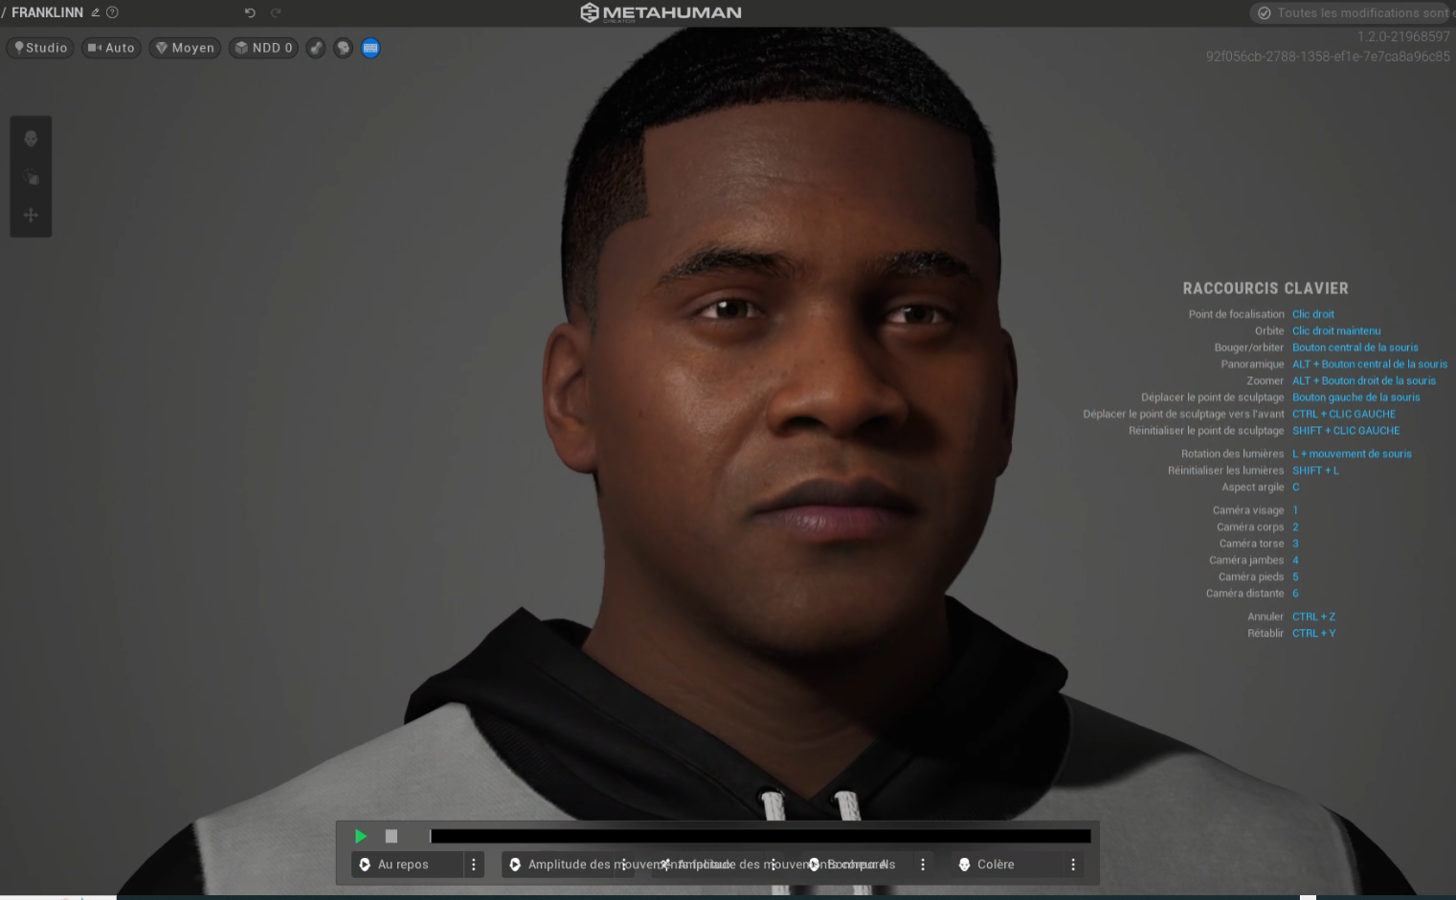Click the 'Caméra distante' label
Image resolution: width=1456 pixels, height=900 pixels.
click(1245, 594)
